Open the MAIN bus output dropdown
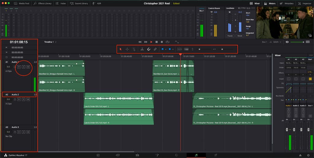This screenshot has width=314, height=158. click(277, 42)
